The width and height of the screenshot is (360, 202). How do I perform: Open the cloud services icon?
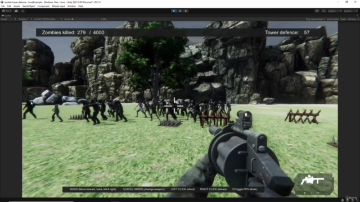16,11
